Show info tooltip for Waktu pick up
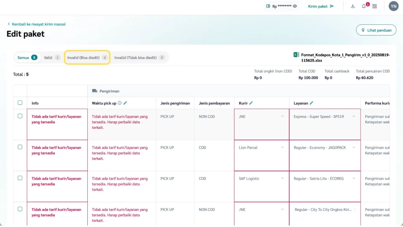Viewport: 403px width, 227px height. [120, 103]
